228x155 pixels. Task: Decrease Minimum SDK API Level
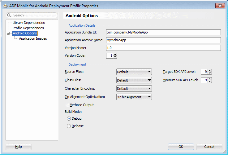pyautogui.click(x=210, y=82)
